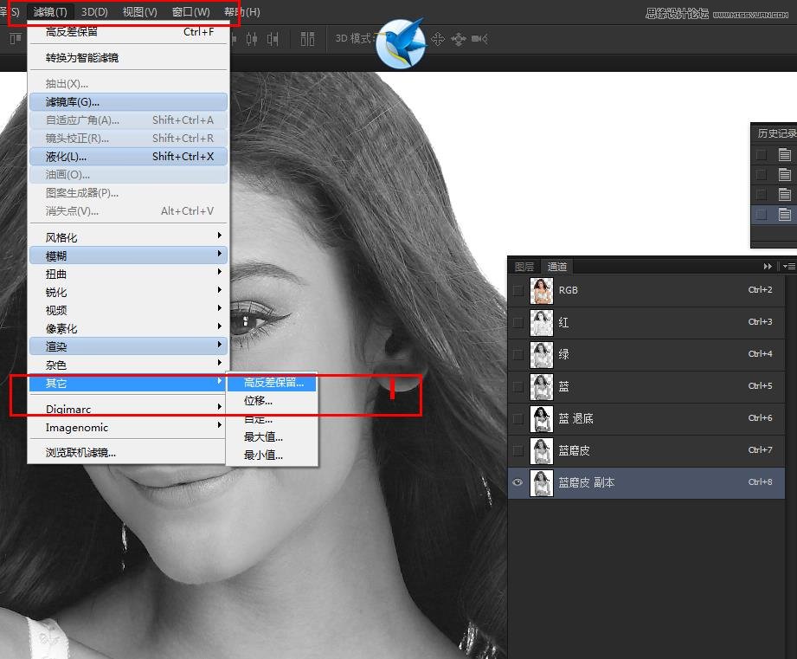The width and height of the screenshot is (797, 659).
Task: Open the 滤镜(T) menu in menu bar
Action: 50,12
